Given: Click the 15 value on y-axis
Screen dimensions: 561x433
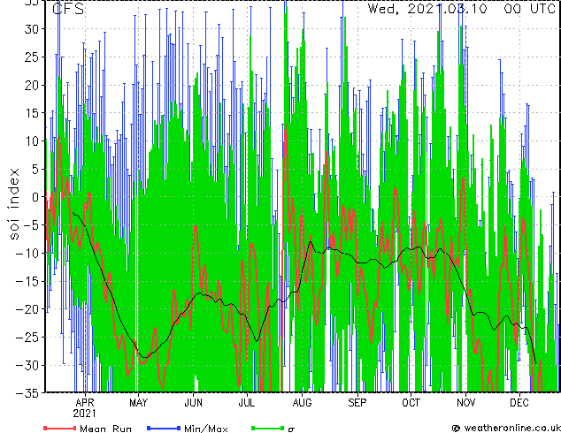Looking at the screenshot, I should pyautogui.click(x=32, y=113).
